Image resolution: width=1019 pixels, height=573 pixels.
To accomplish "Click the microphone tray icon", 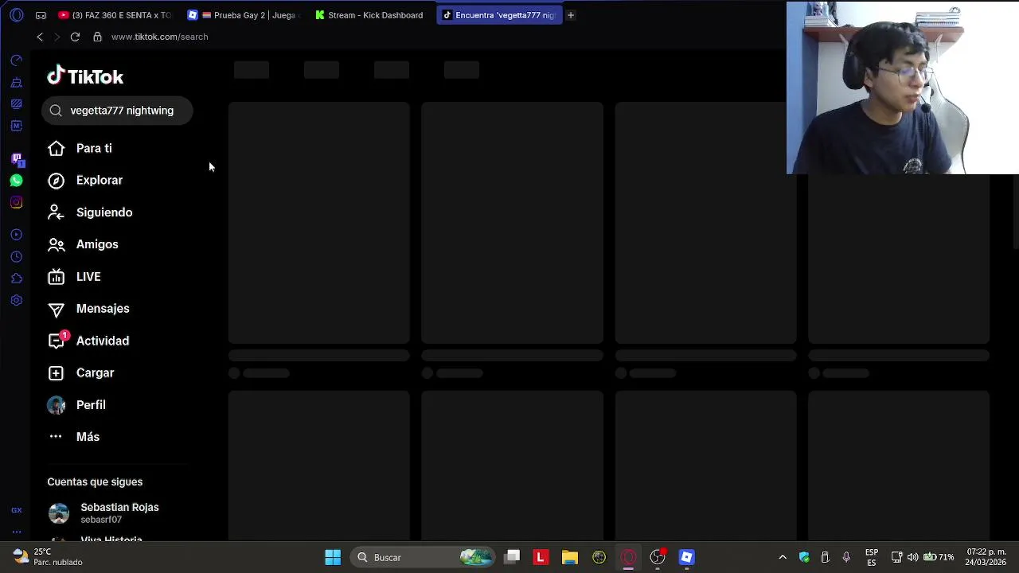I will coord(846,557).
